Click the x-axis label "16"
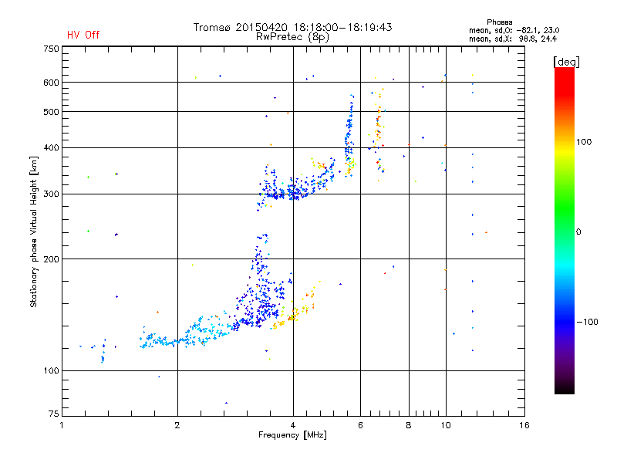The width and height of the screenshot is (617, 463). tap(524, 425)
